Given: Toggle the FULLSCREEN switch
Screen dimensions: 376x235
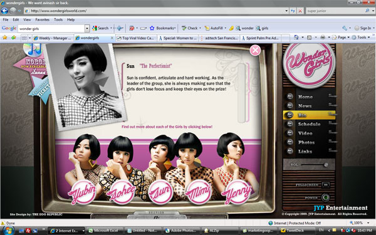Looking at the screenshot, I should (325, 185).
